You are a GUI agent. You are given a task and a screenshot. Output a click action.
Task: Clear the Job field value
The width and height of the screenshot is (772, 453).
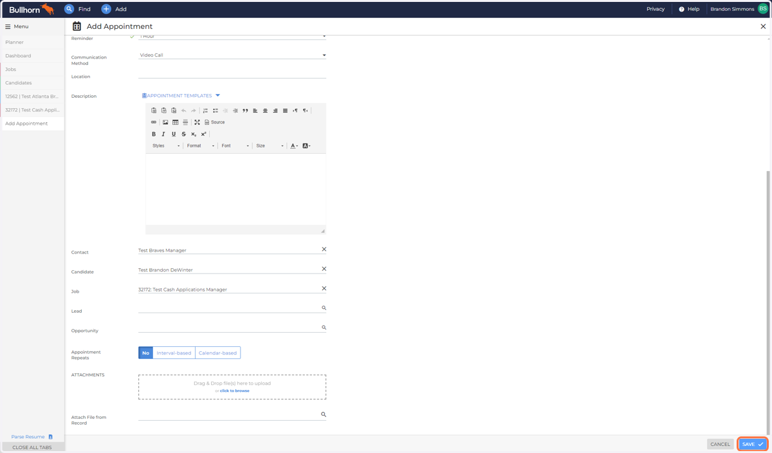tap(324, 288)
